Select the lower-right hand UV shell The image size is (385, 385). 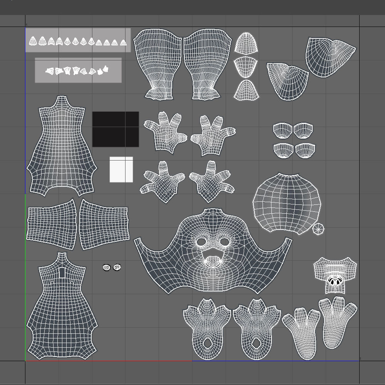(x=212, y=181)
